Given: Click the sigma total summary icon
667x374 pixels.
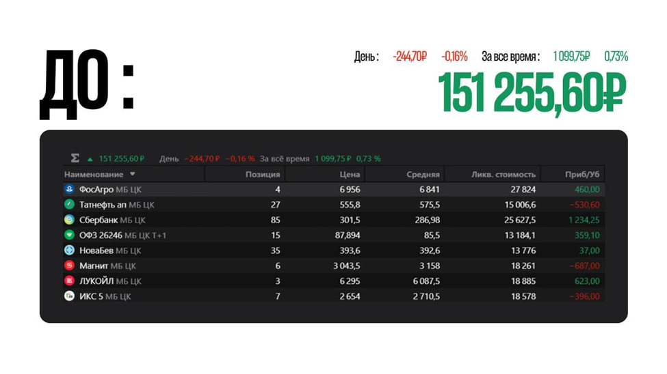Looking at the screenshot, I should click(x=75, y=158).
